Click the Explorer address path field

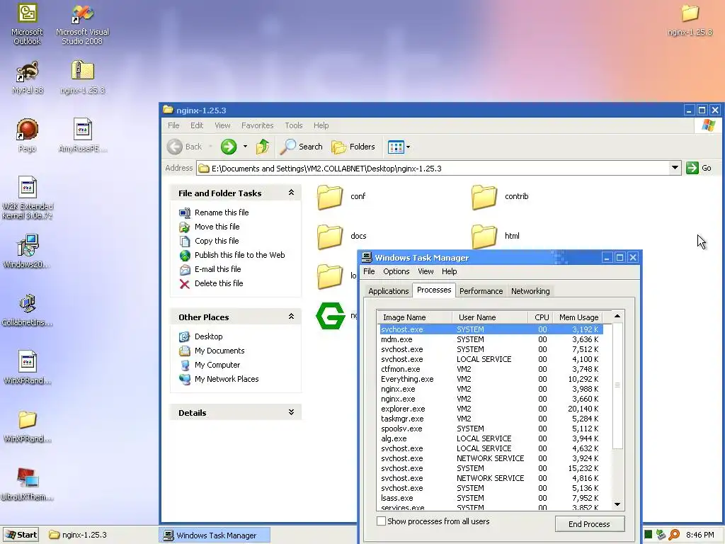(x=433, y=169)
